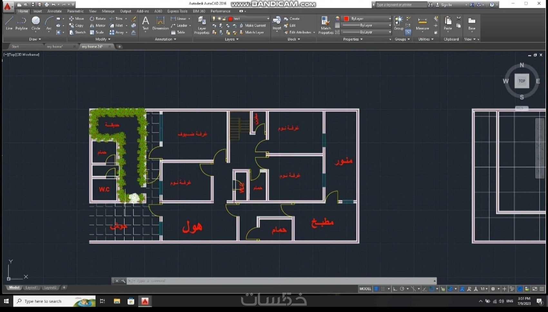Toggle snap mode in status bar
This screenshot has width=548, height=312.
point(383,289)
